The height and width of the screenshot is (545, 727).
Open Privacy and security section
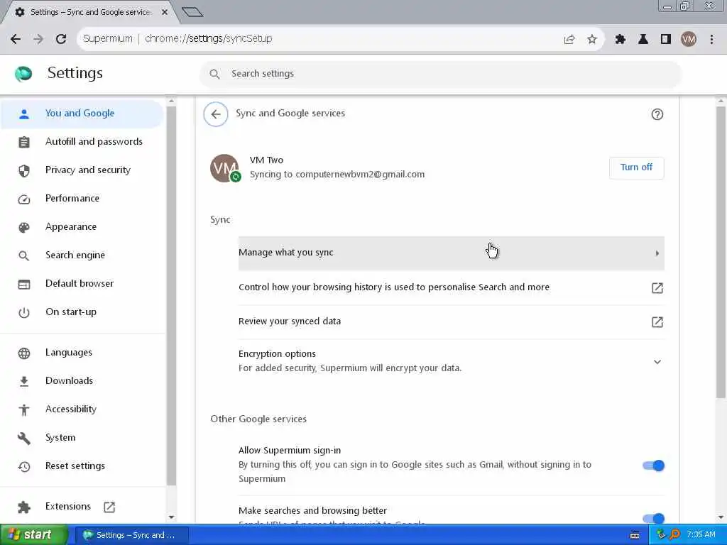83,170
